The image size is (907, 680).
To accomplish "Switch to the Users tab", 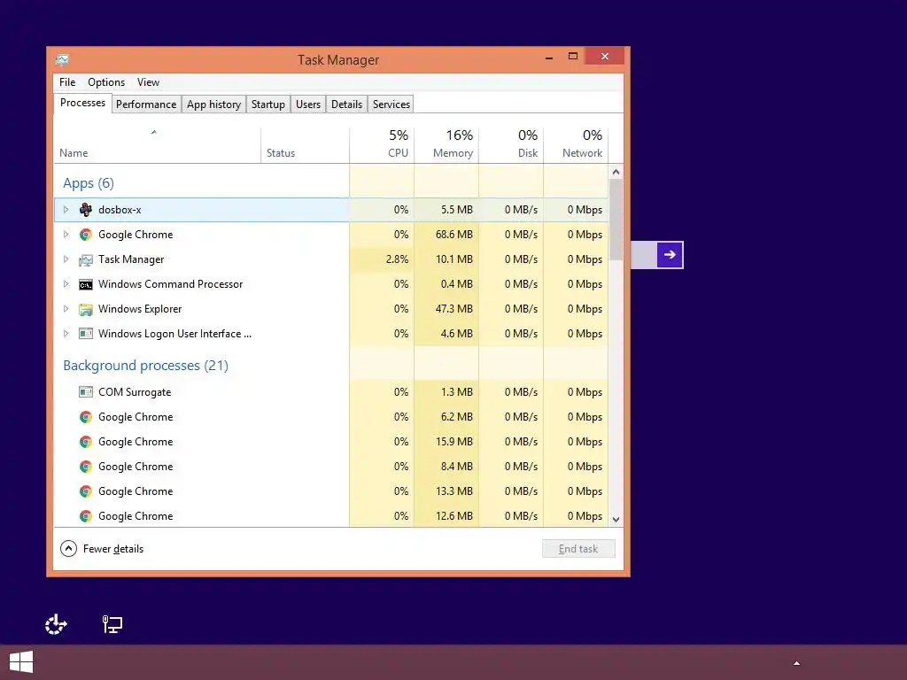I will 307,104.
